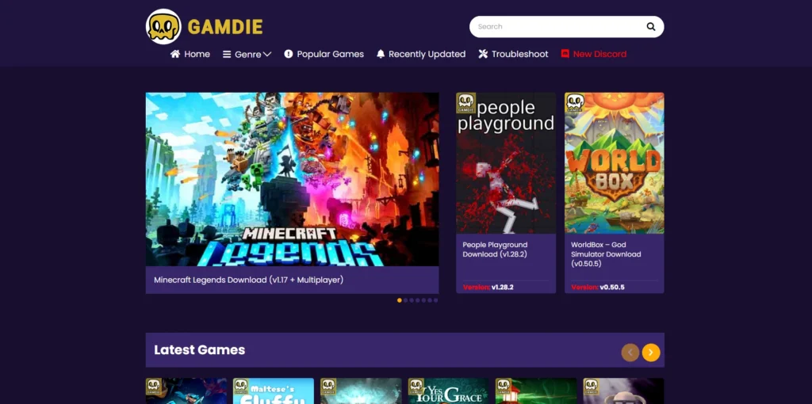This screenshot has width=812, height=404.
Task: Click the Gamdie skull logo
Action: click(x=163, y=26)
